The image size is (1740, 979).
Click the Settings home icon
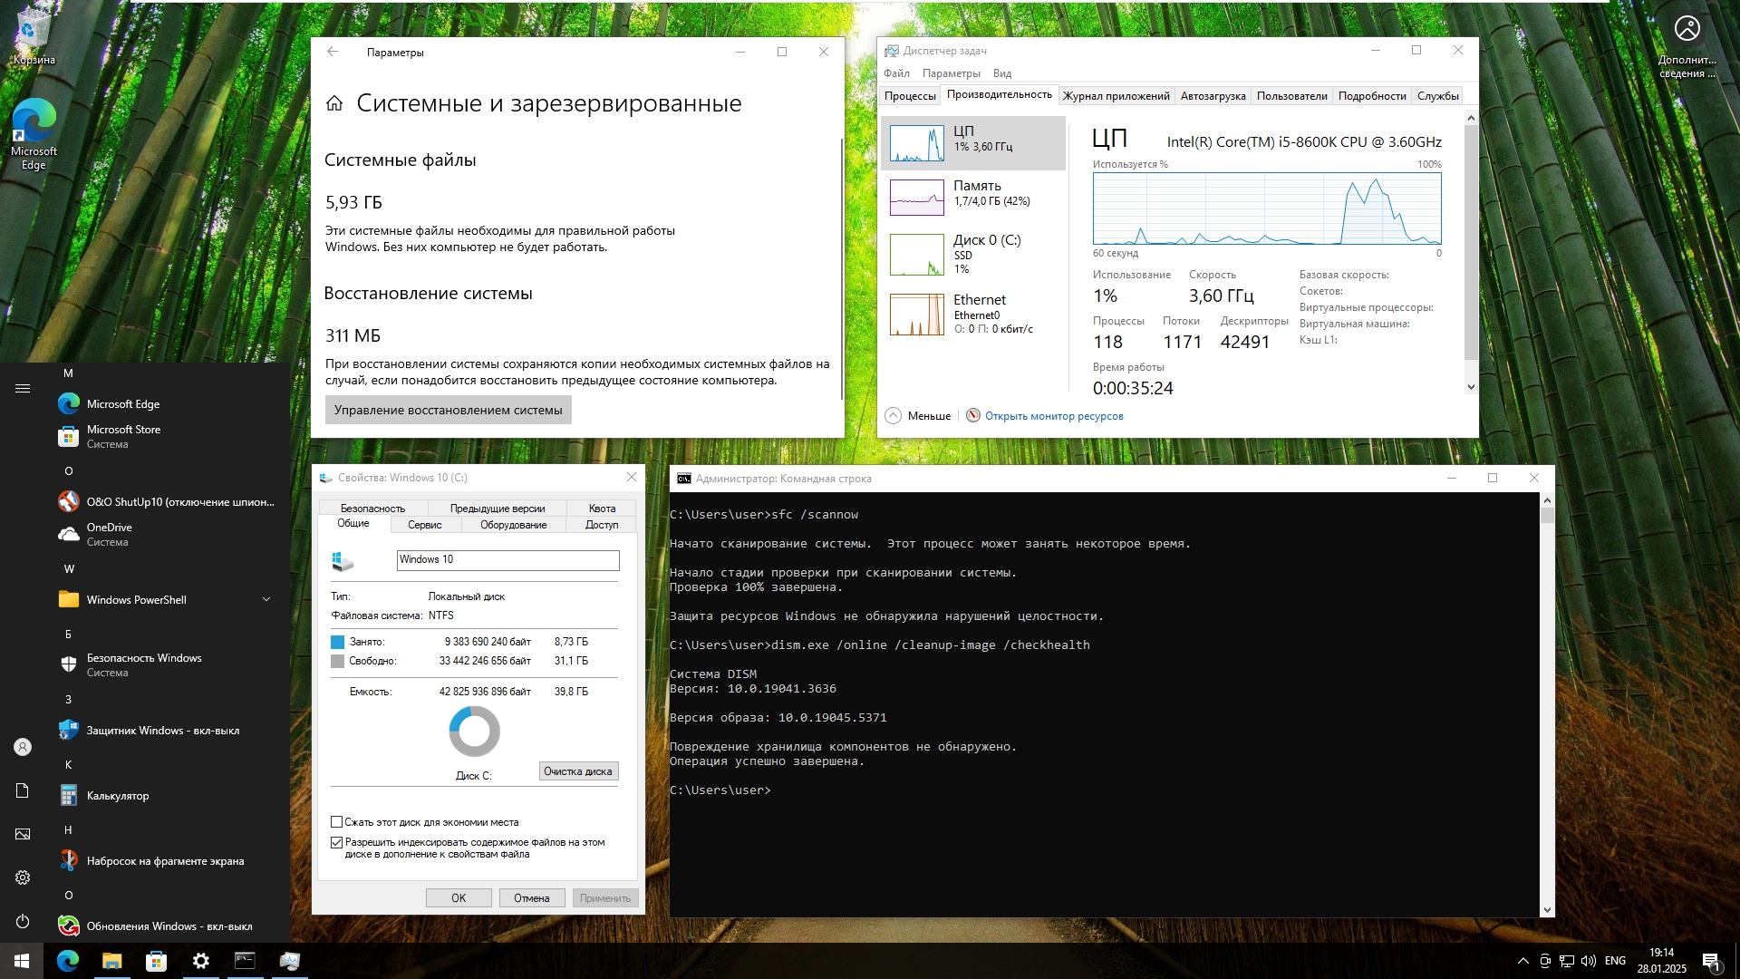tap(334, 103)
